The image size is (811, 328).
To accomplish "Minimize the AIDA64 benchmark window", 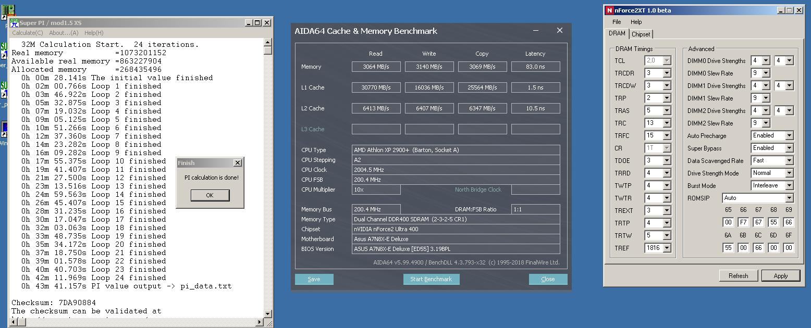I will click(x=536, y=31).
